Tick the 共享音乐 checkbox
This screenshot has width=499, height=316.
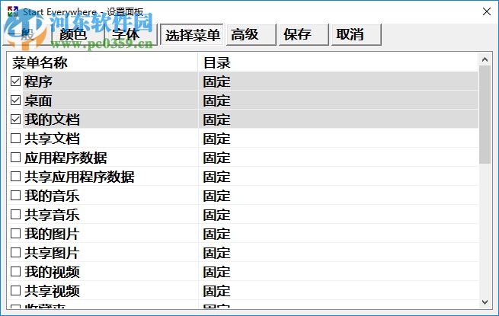(x=15, y=215)
